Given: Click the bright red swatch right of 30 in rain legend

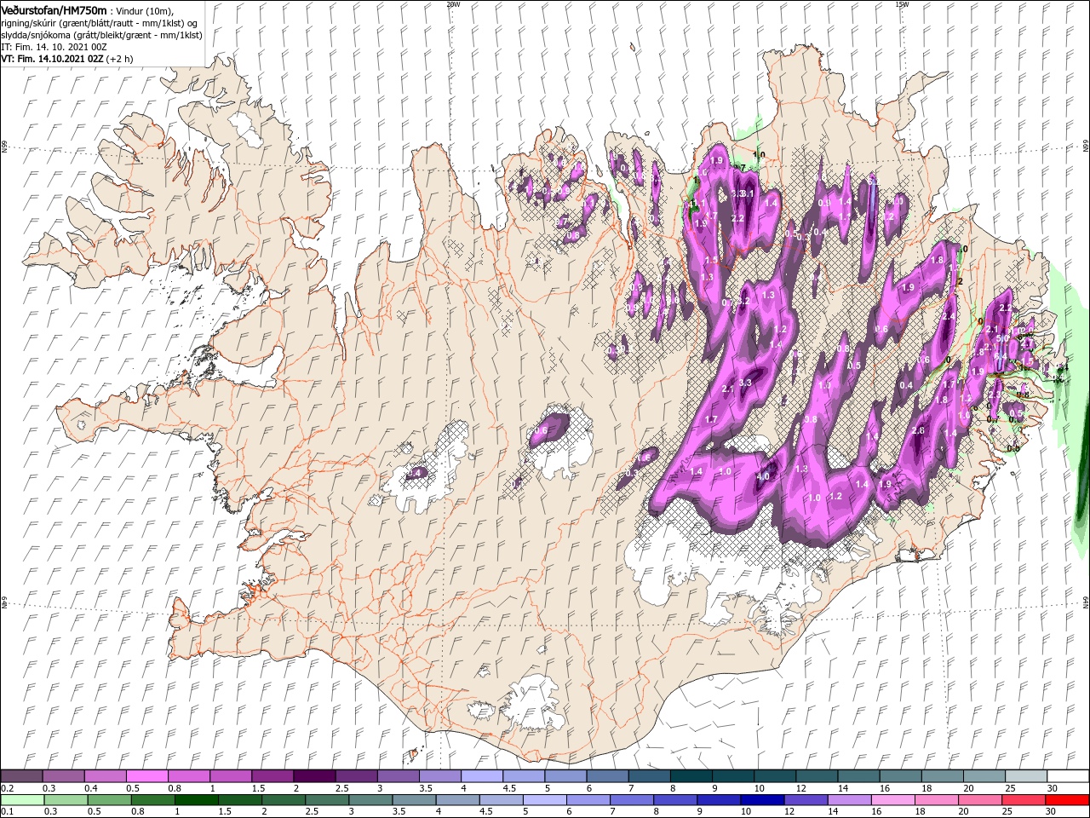Looking at the screenshot, I should click(1068, 800).
